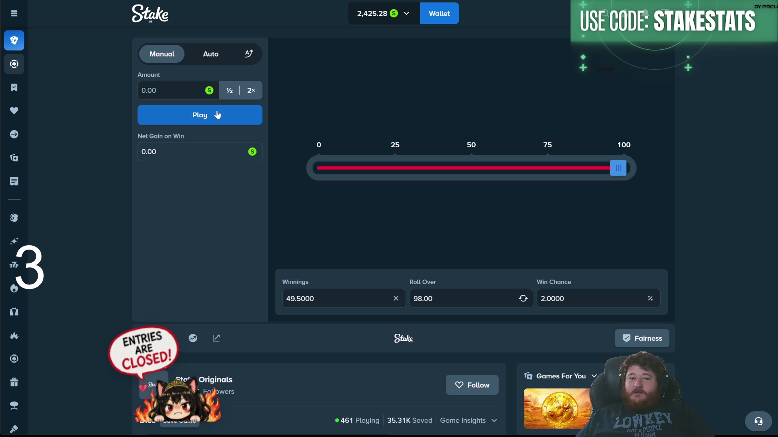Click the Net Gain on Win field

tap(200, 152)
